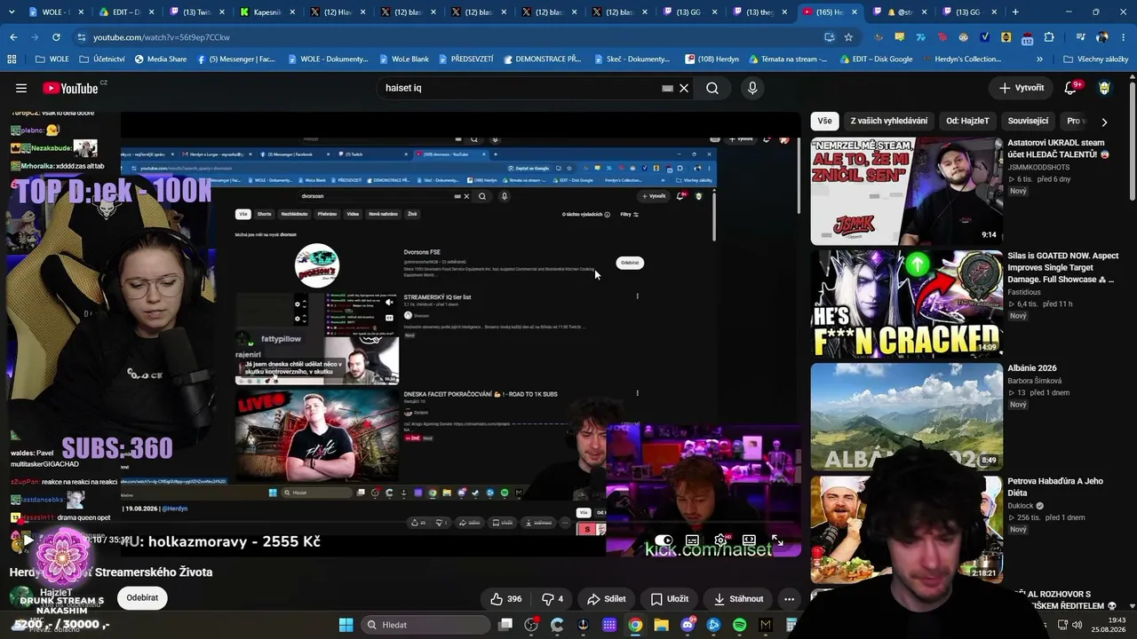1137x639 pixels.
Task: Visit the JSMMKODDSHOTS channel link
Action: 1038,167
